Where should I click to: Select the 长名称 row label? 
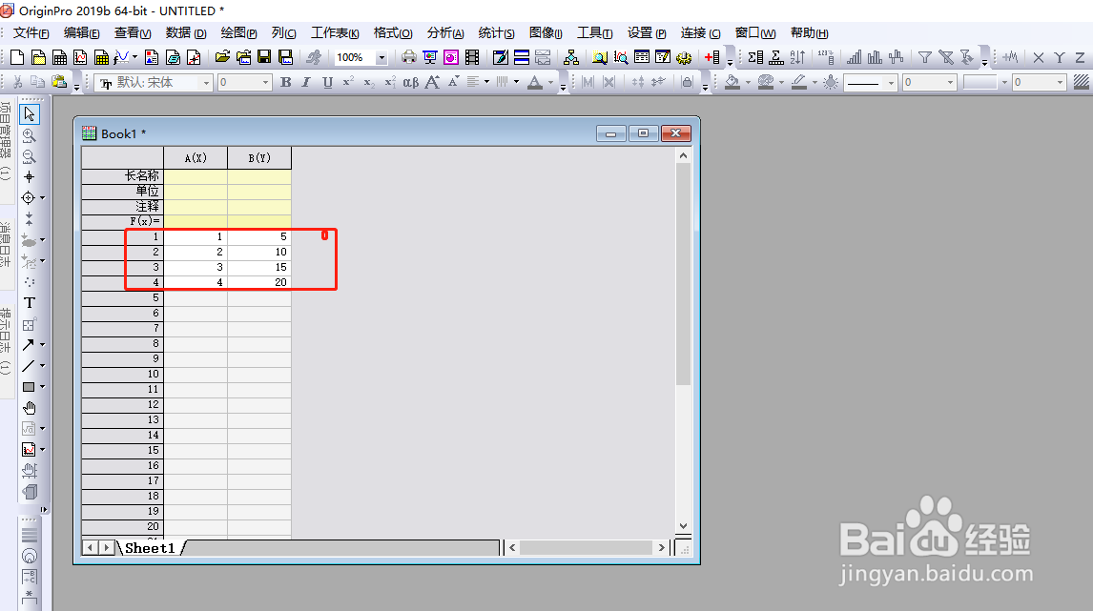pyautogui.click(x=123, y=176)
